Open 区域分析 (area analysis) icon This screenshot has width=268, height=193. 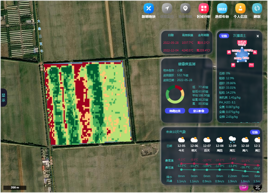[x=204, y=8]
